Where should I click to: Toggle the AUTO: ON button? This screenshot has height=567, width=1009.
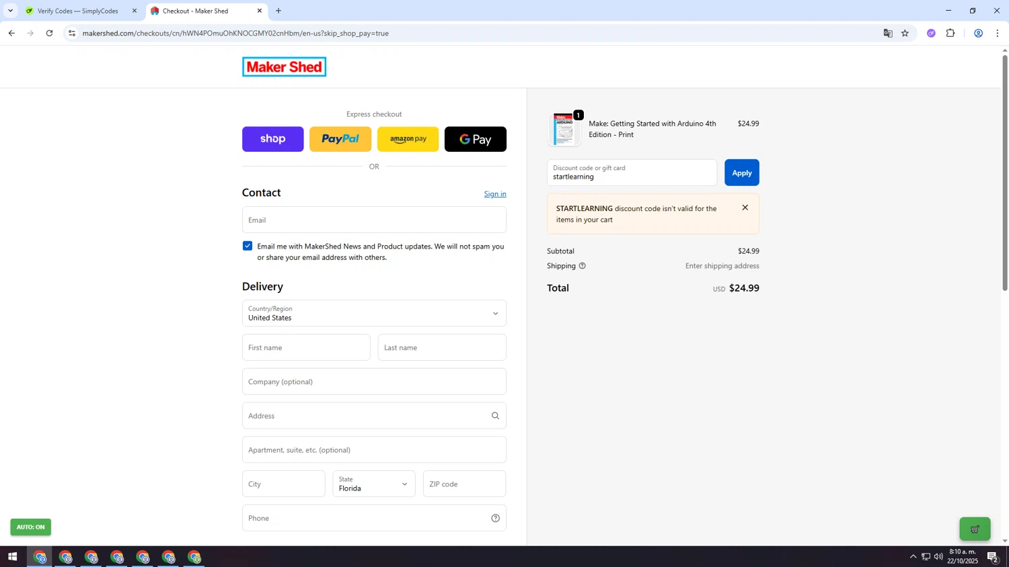pos(30,527)
